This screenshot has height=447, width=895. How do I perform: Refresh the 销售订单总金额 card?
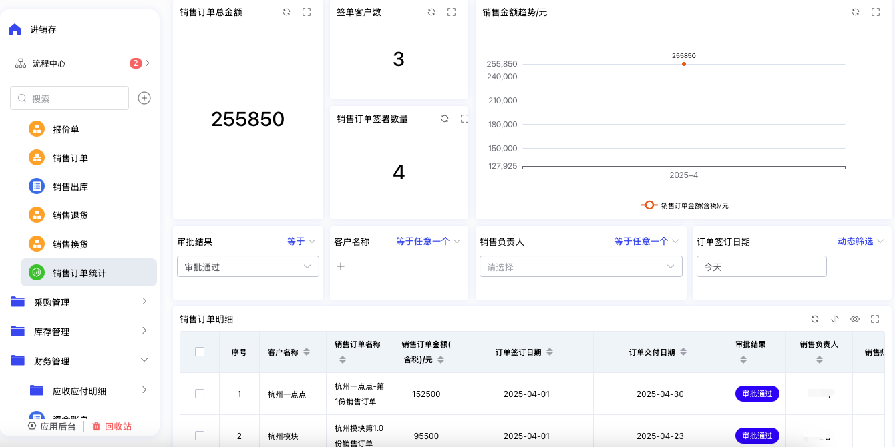287,12
